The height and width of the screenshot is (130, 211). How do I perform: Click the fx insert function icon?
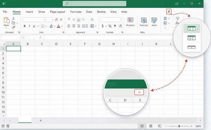coord(40,37)
